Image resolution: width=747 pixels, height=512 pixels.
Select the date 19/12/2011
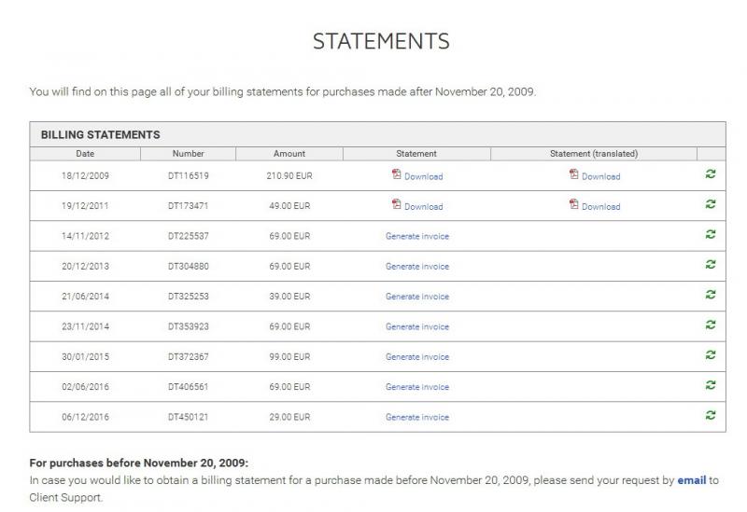point(85,205)
